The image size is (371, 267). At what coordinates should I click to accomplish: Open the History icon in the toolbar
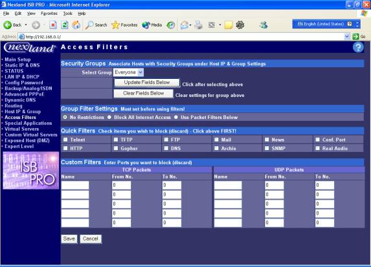click(170, 25)
